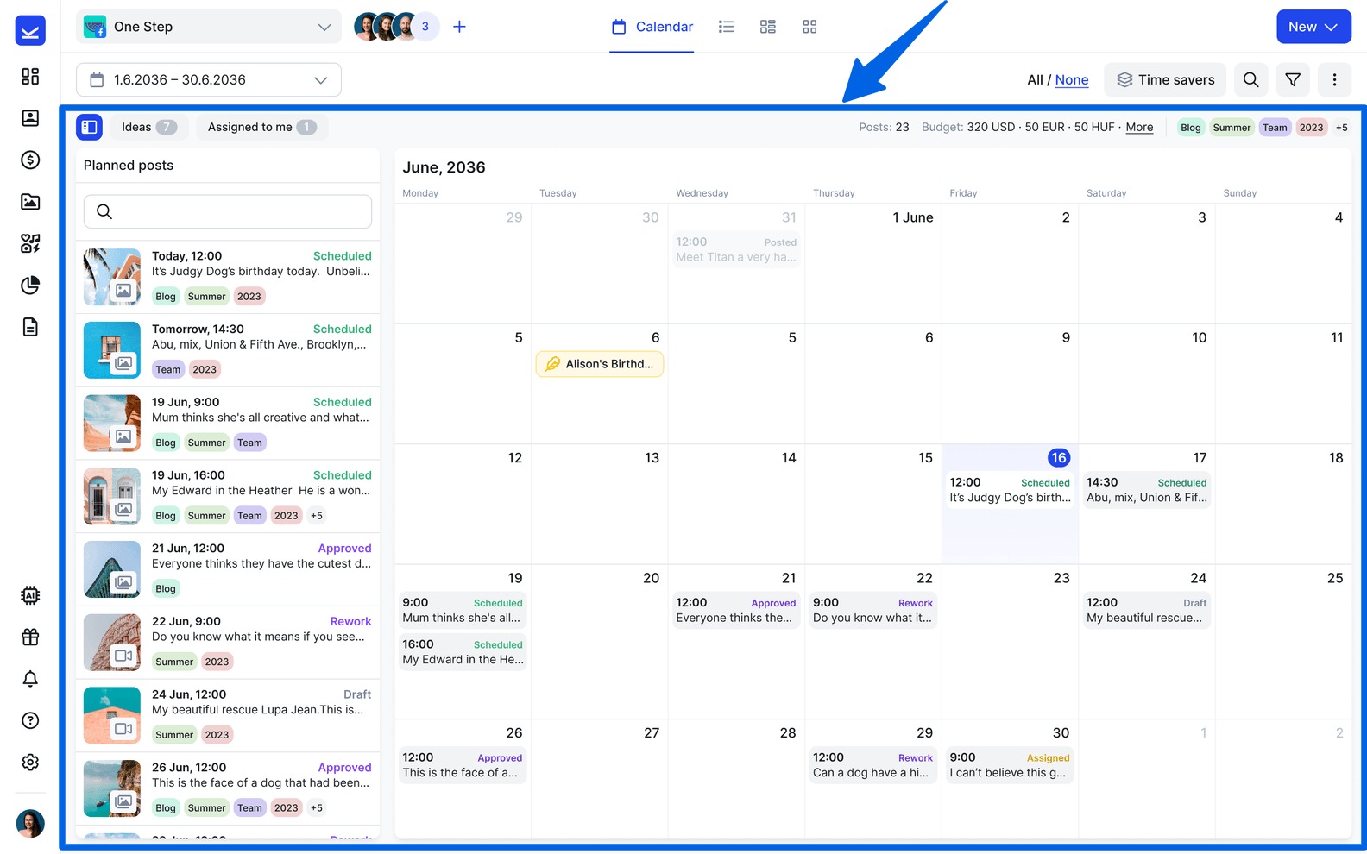Click the 2023 label in header
Screen dimensions: 1367x854
click(x=1311, y=128)
